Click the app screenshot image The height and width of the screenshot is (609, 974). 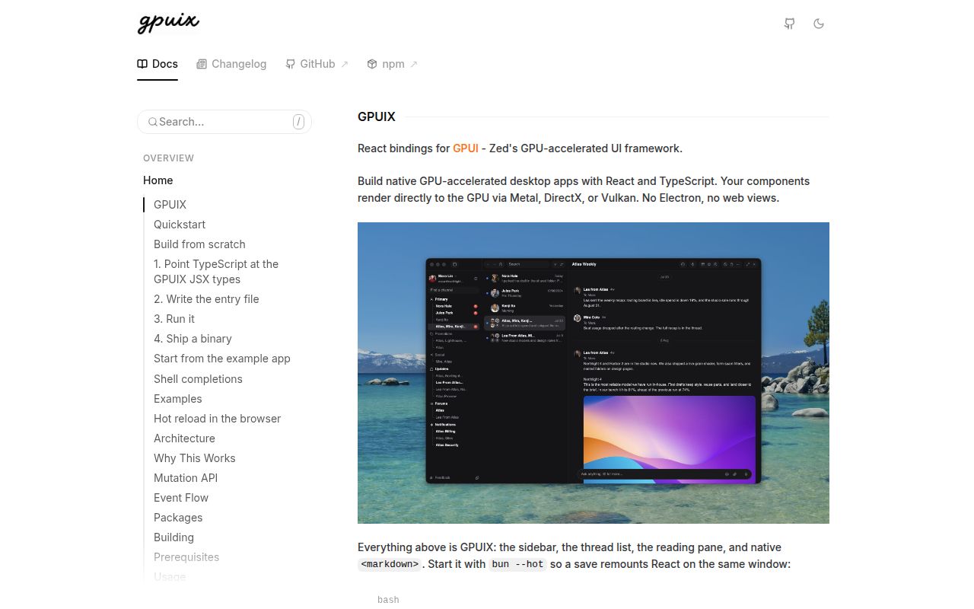594,373
